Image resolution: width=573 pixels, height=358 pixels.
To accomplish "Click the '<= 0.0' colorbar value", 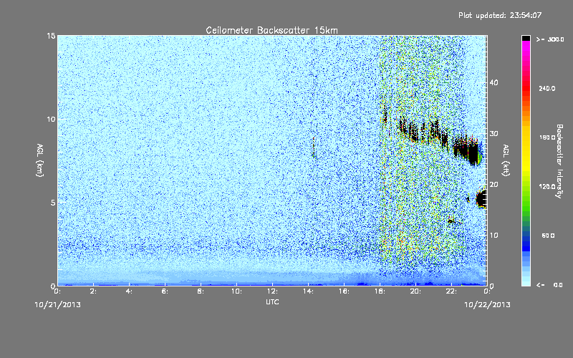I will pyautogui.click(x=550, y=284).
